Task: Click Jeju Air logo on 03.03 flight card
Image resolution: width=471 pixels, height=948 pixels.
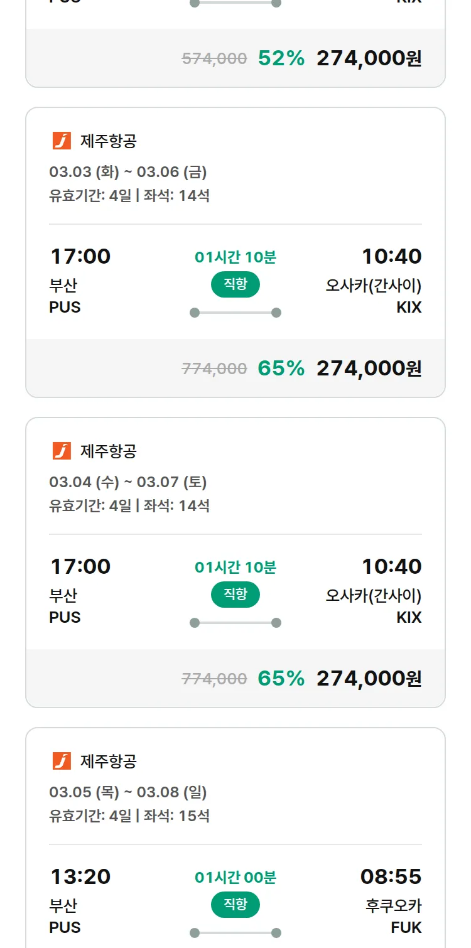Action: [x=62, y=141]
